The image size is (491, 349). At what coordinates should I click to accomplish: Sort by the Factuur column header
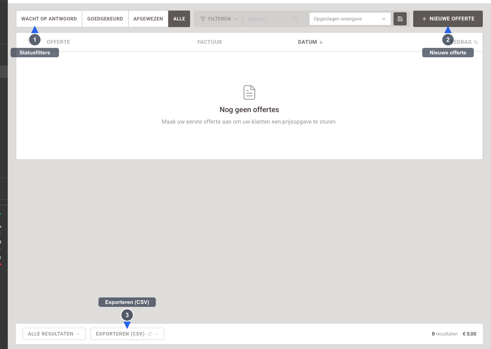tap(210, 42)
